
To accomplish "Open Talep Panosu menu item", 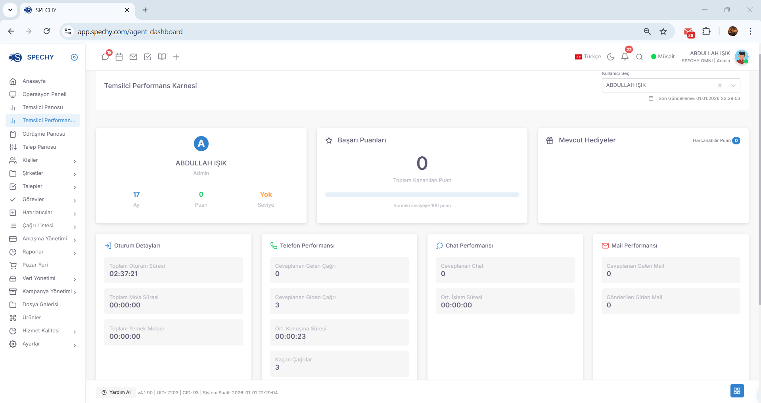I will point(39,147).
